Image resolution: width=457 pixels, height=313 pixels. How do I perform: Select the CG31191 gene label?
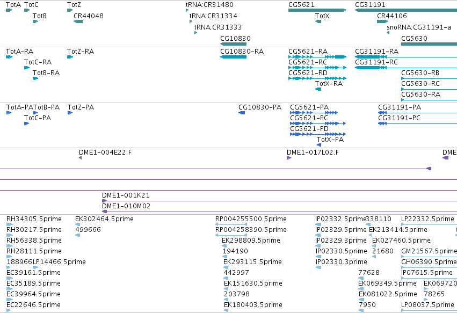click(370, 5)
